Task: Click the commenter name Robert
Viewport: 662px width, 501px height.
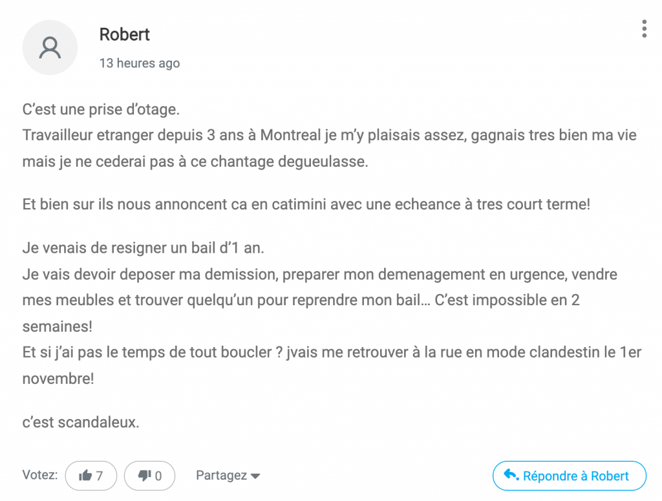Action: pos(124,34)
